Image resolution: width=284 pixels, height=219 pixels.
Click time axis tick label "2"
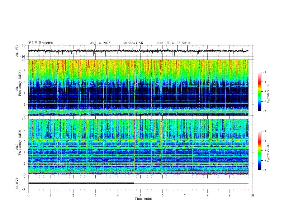click(x=73, y=195)
